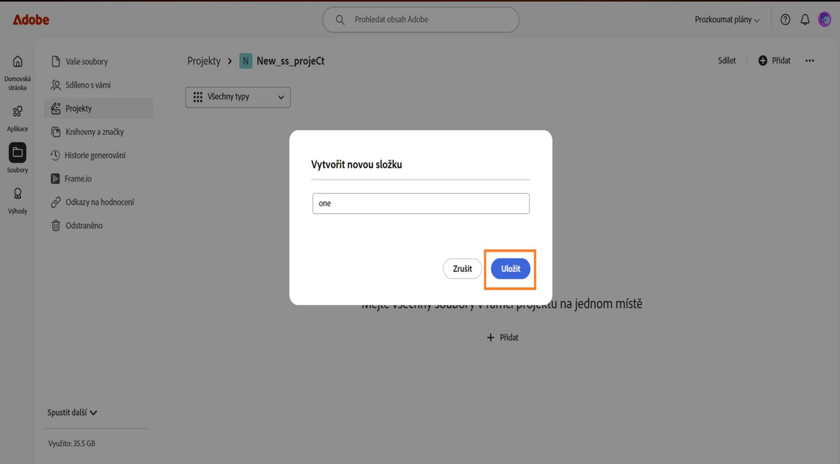The width and height of the screenshot is (840, 464).
Task: Show notifications via the bell icon
Action: 805,19
